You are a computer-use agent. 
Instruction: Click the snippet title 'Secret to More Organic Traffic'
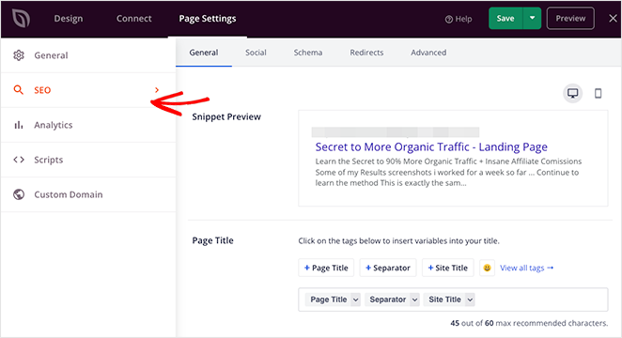tap(431, 147)
